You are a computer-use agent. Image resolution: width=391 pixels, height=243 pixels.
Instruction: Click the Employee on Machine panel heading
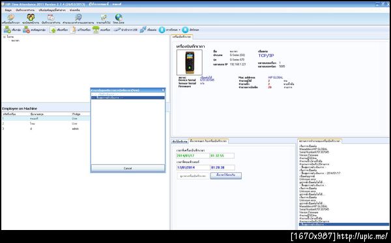(x=20, y=109)
